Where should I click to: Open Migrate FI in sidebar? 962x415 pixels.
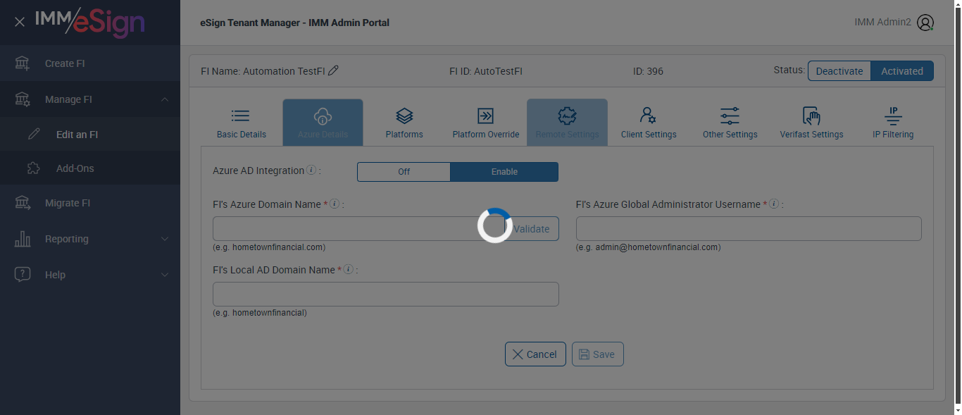[90, 203]
